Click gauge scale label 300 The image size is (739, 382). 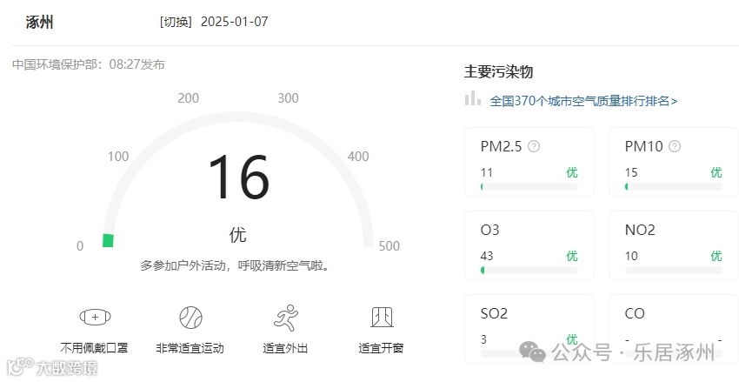coord(288,98)
